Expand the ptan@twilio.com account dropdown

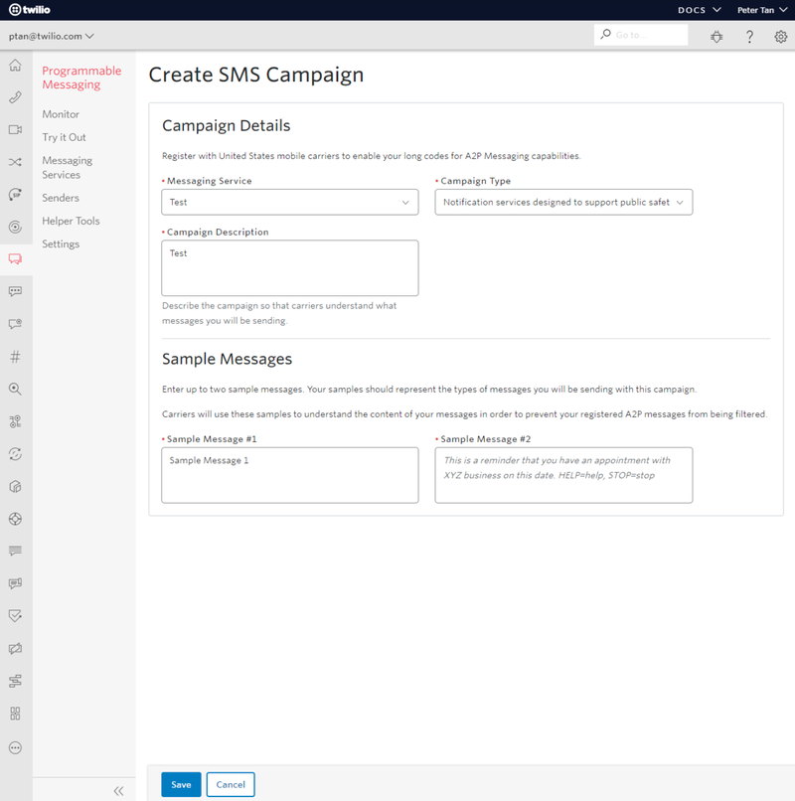click(x=51, y=36)
